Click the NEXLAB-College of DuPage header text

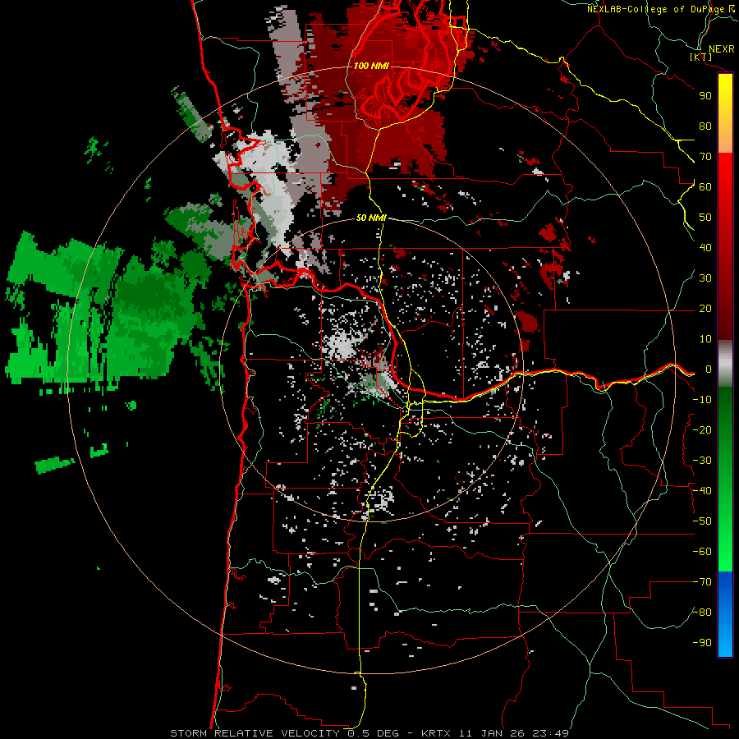(x=655, y=9)
